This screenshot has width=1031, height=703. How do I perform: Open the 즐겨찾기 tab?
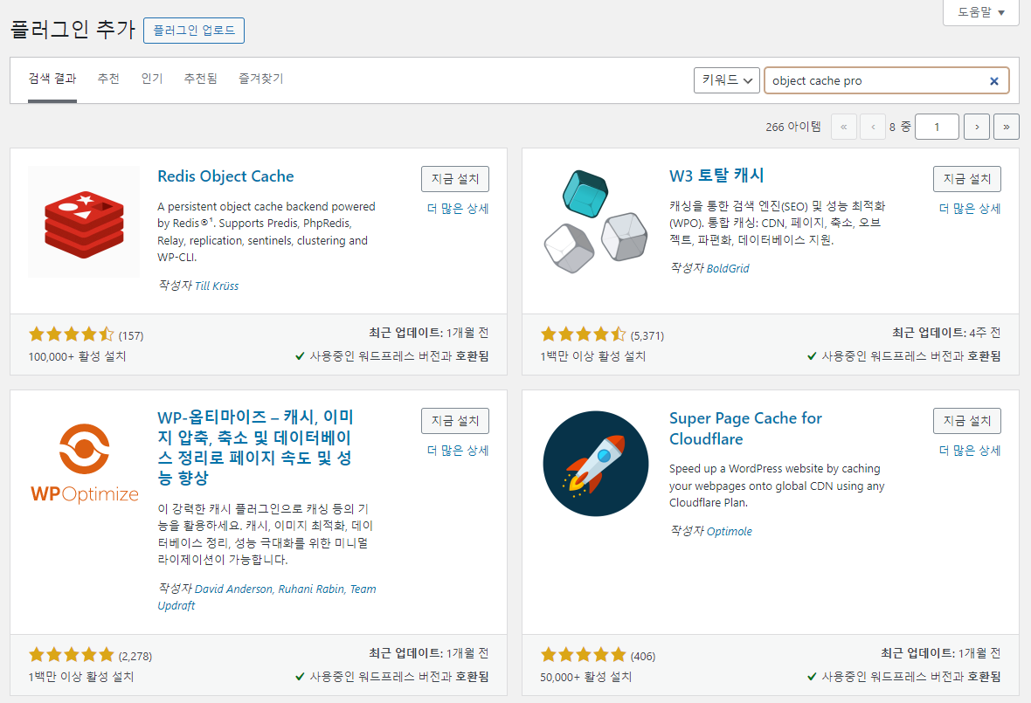(x=261, y=79)
